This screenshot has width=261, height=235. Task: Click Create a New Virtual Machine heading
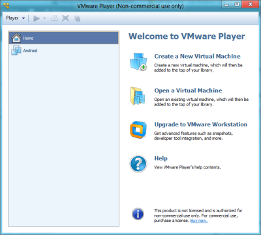click(197, 57)
